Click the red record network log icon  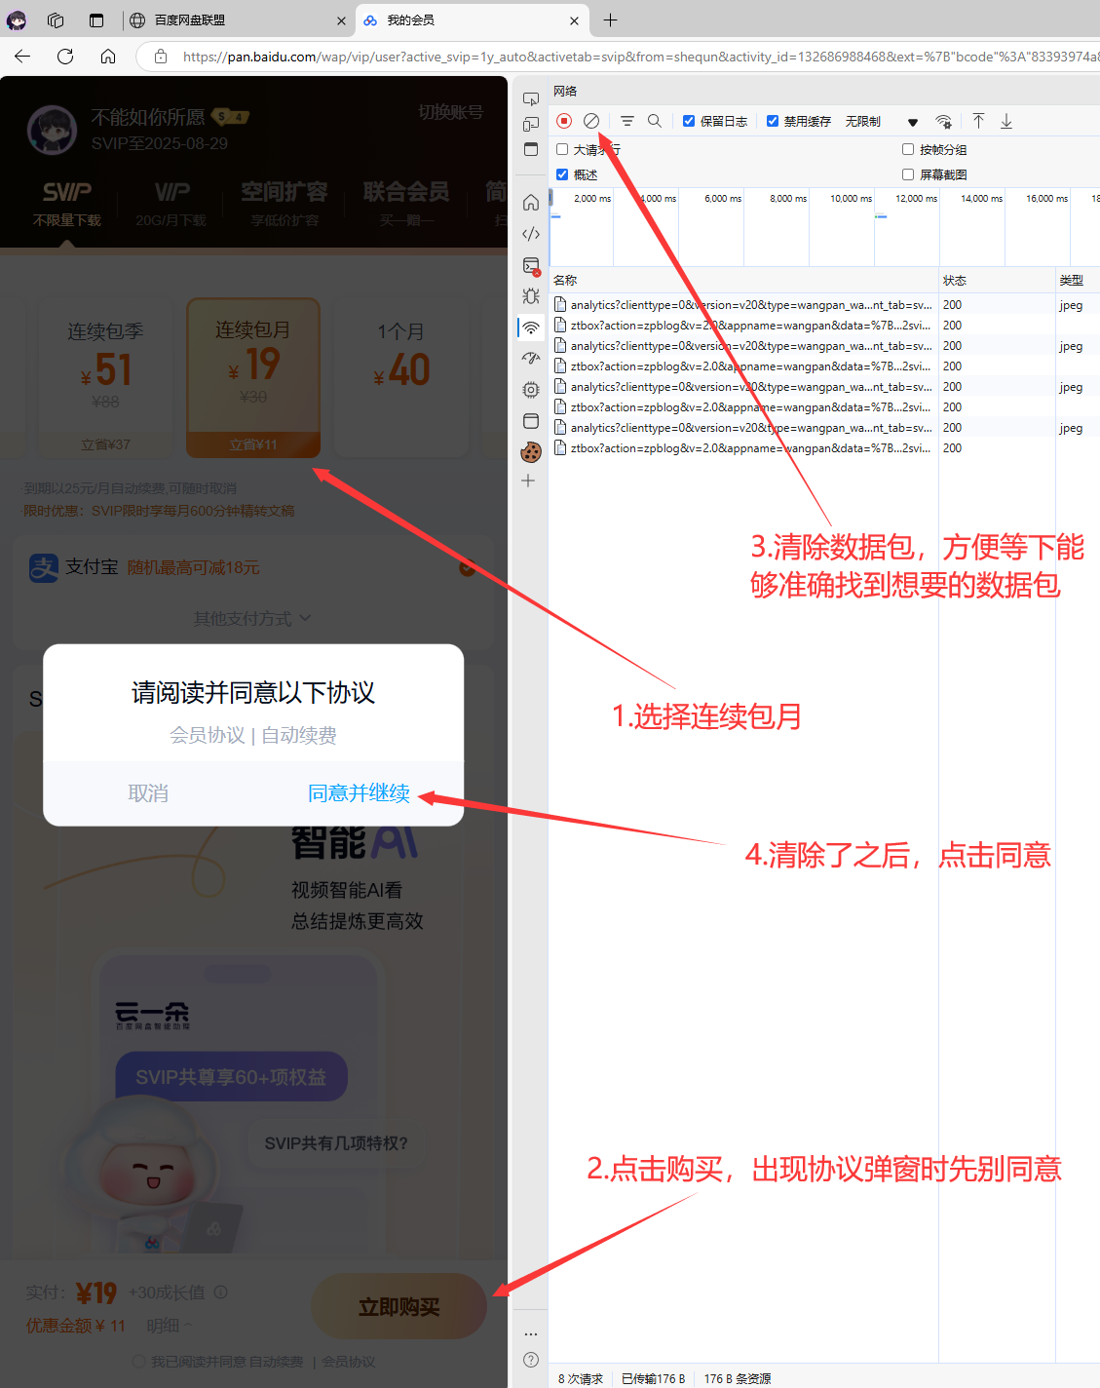pyautogui.click(x=564, y=121)
